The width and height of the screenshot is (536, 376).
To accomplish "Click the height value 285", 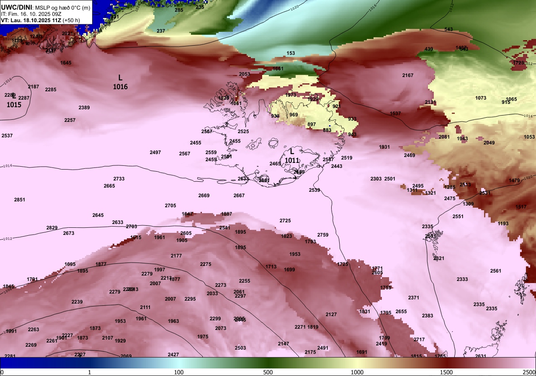I will pos(179,10).
